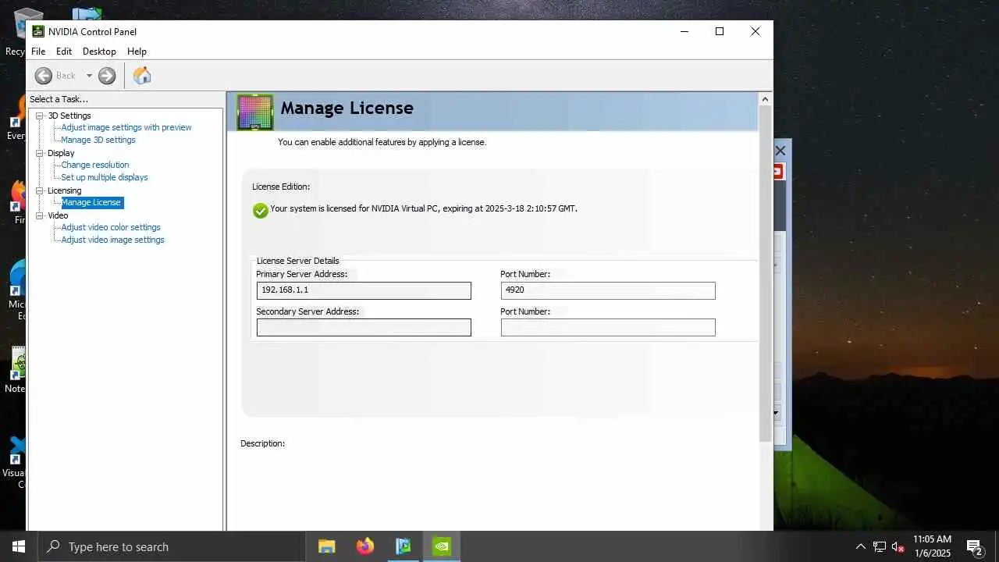999x562 pixels.
Task: Open Back history dropdown arrow
Action: [x=89, y=76]
